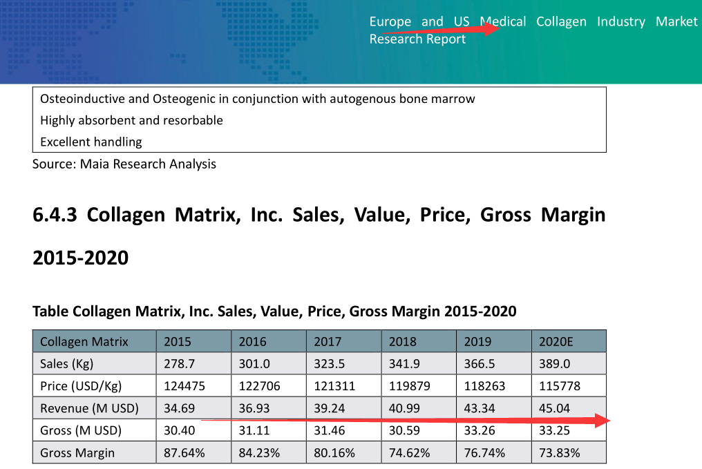Click the 2018 price value 119879
Screen dimensions: 702x469
tap(409, 385)
